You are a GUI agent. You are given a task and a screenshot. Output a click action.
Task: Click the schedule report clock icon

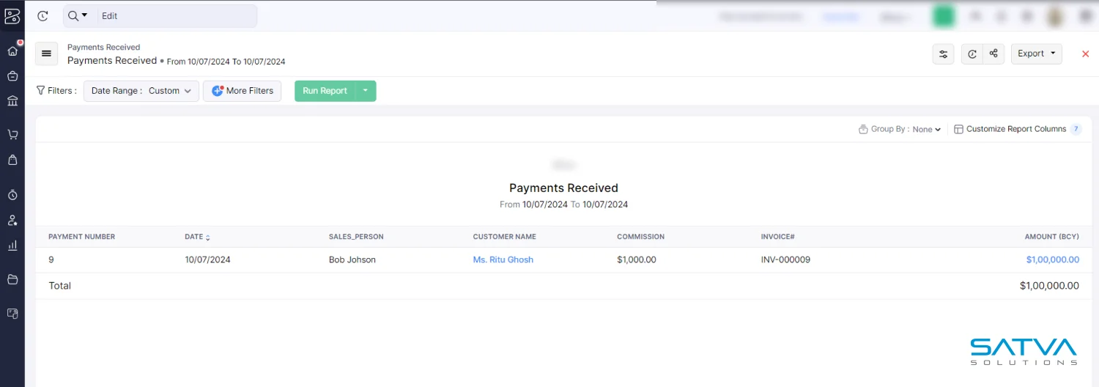click(x=972, y=54)
